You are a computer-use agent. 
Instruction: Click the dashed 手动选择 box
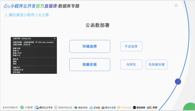[x=131, y=46]
